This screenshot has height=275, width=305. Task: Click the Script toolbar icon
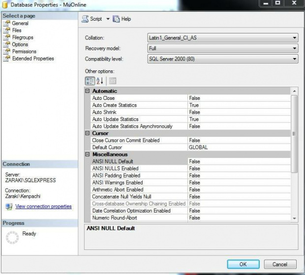pyautogui.click(x=85, y=19)
